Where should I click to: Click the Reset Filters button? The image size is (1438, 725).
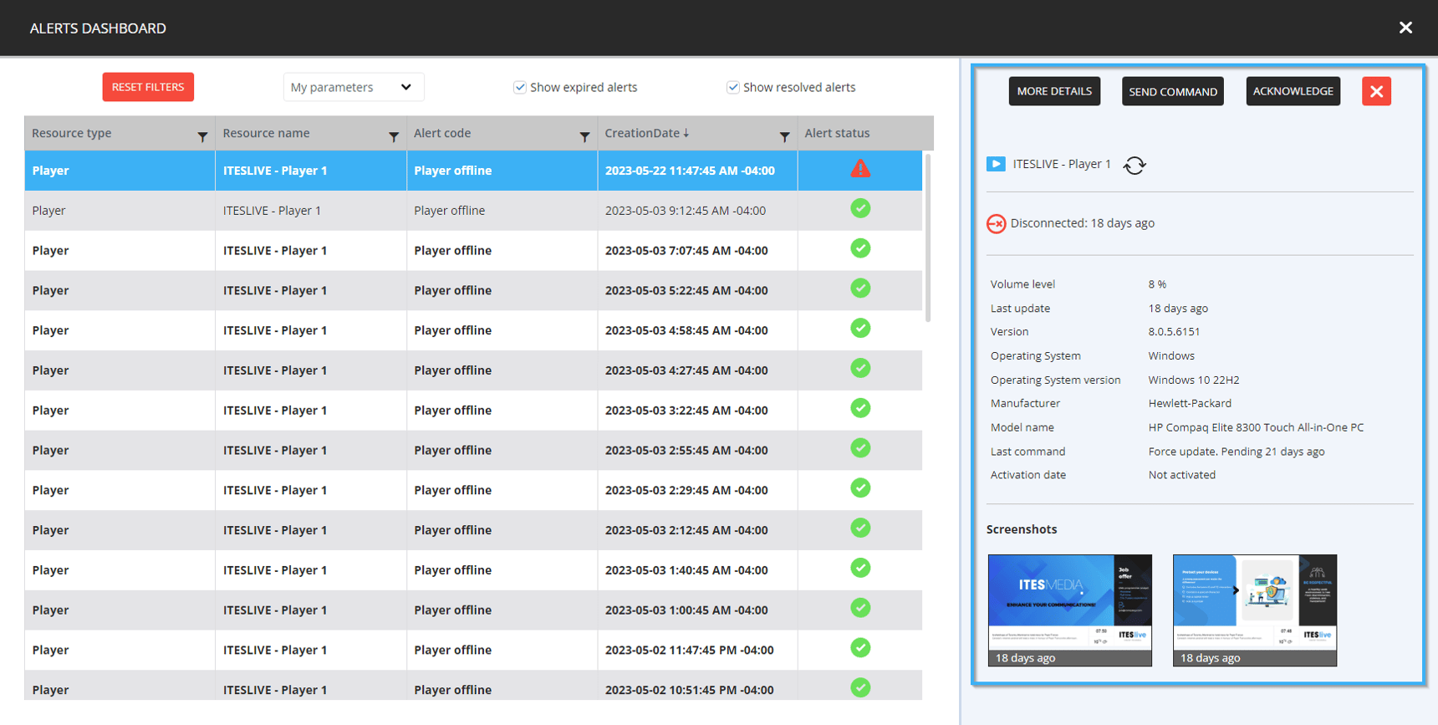tap(148, 87)
